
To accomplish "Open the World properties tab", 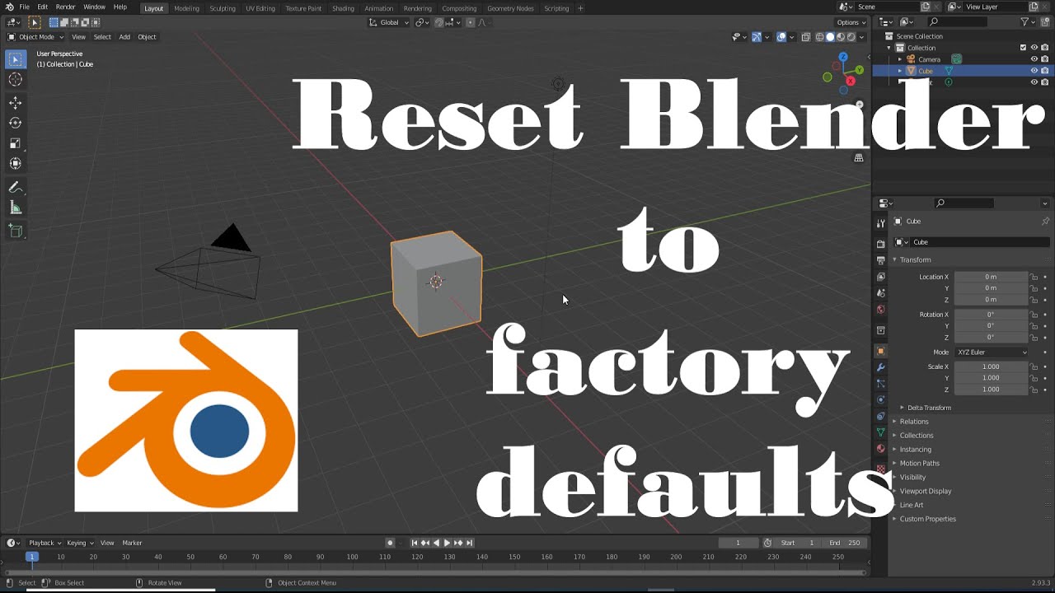I will click(880, 310).
